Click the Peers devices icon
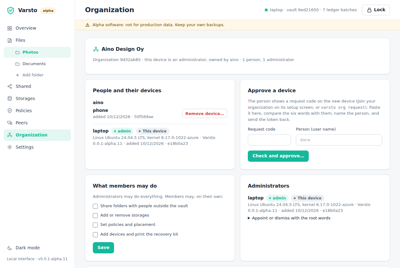 point(10,123)
